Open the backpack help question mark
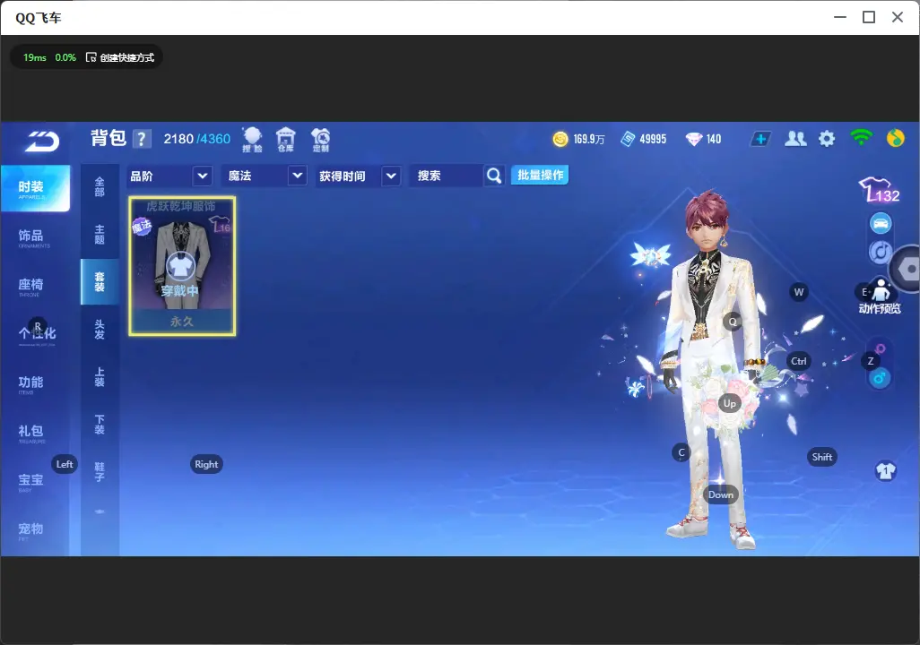The image size is (920, 645). (142, 140)
